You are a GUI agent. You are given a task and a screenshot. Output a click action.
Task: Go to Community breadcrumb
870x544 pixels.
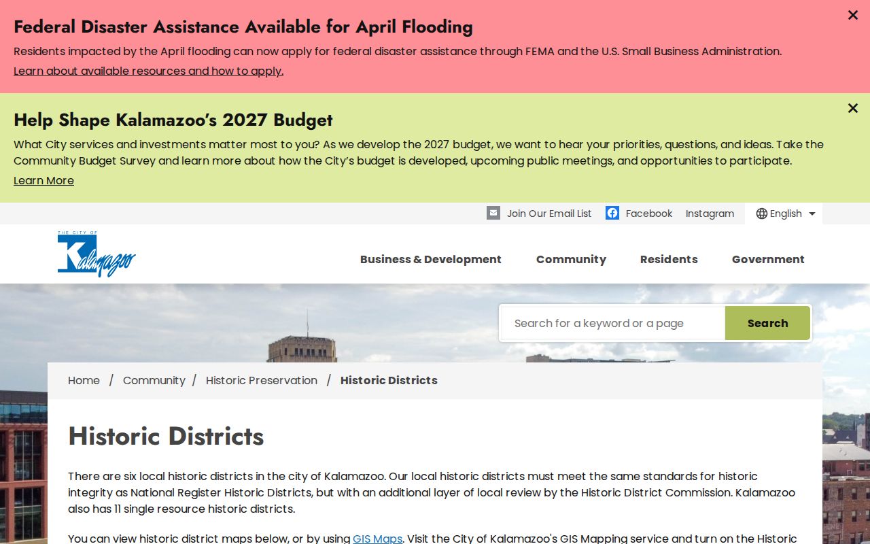(154, 380)
